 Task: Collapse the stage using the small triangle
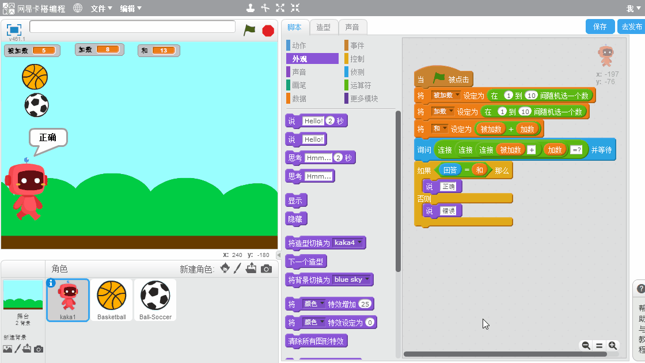click(279, 255)
